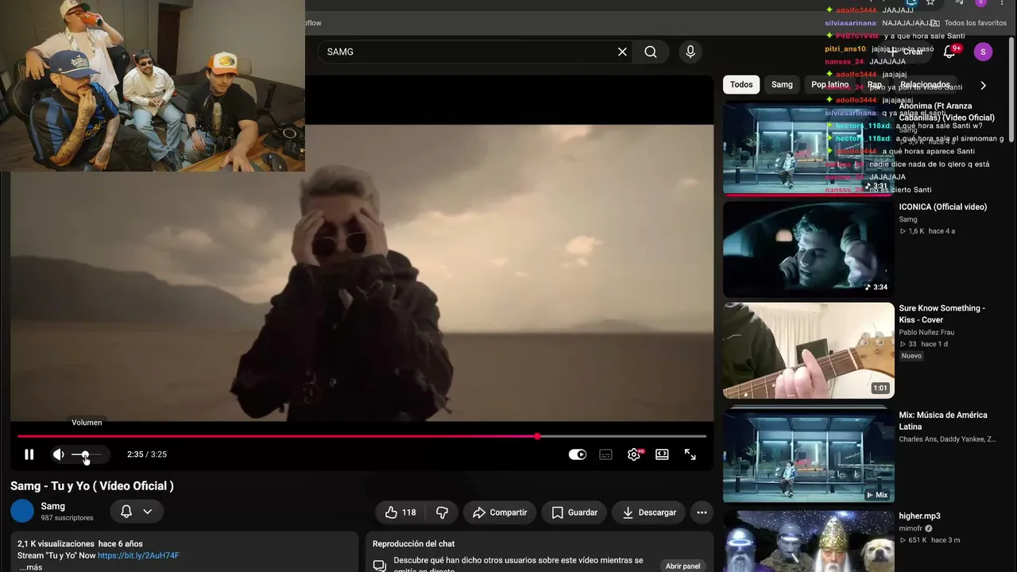1017x572 pixels.
Task: Open the Samg channel avatar
Action: [x=22, y=511]
